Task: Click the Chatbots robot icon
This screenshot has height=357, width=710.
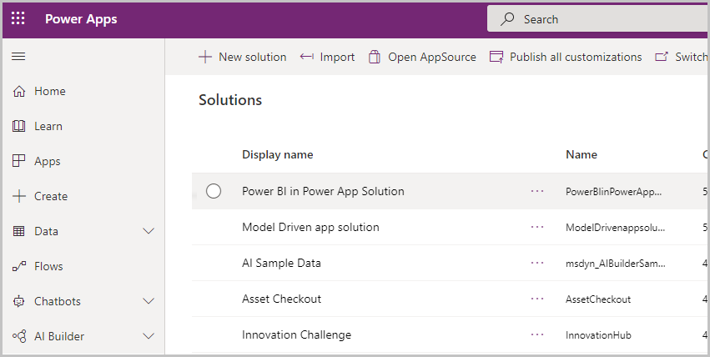Action: pos(19,301)
